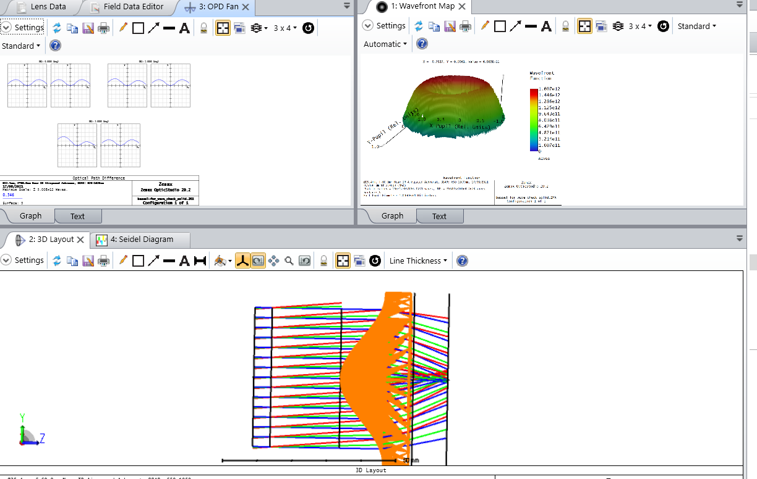Print the Wavefront Map window
This screenshot has width=757, height=479.
(466, 26)
